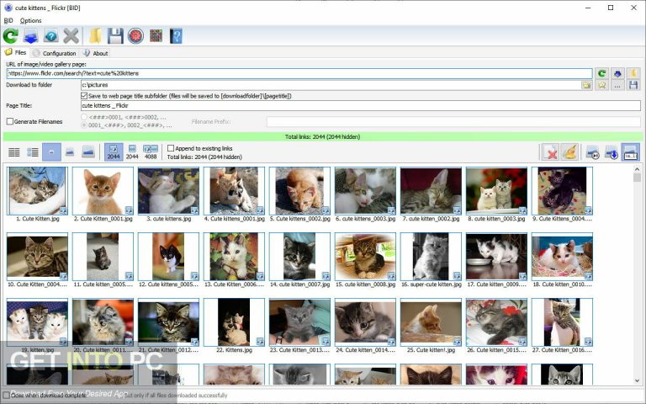Viewport: 646px width, 404px height.
Task: Click the globe question mark toolbar icon
Action: (x=51, y=36)
